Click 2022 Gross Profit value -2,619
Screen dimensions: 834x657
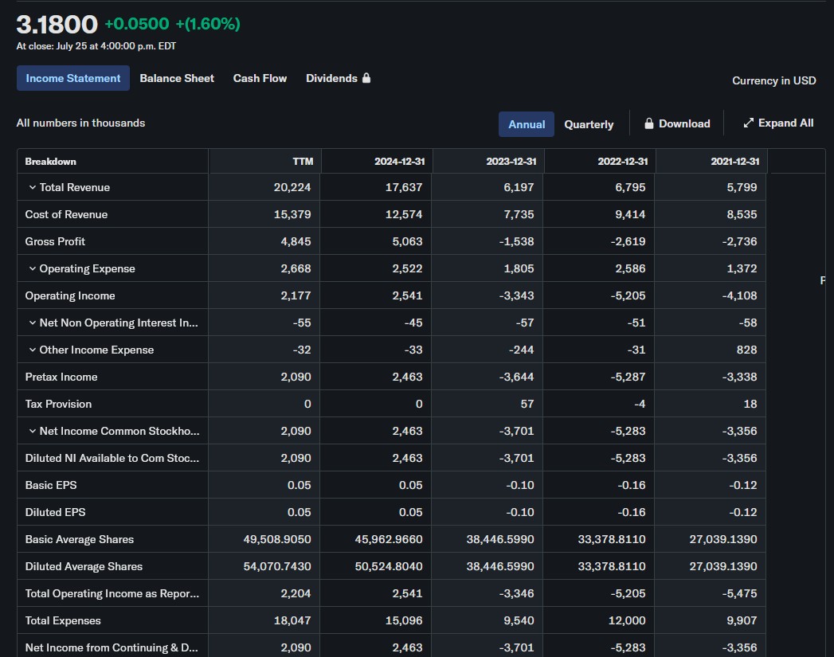click(x=628, y=241)
